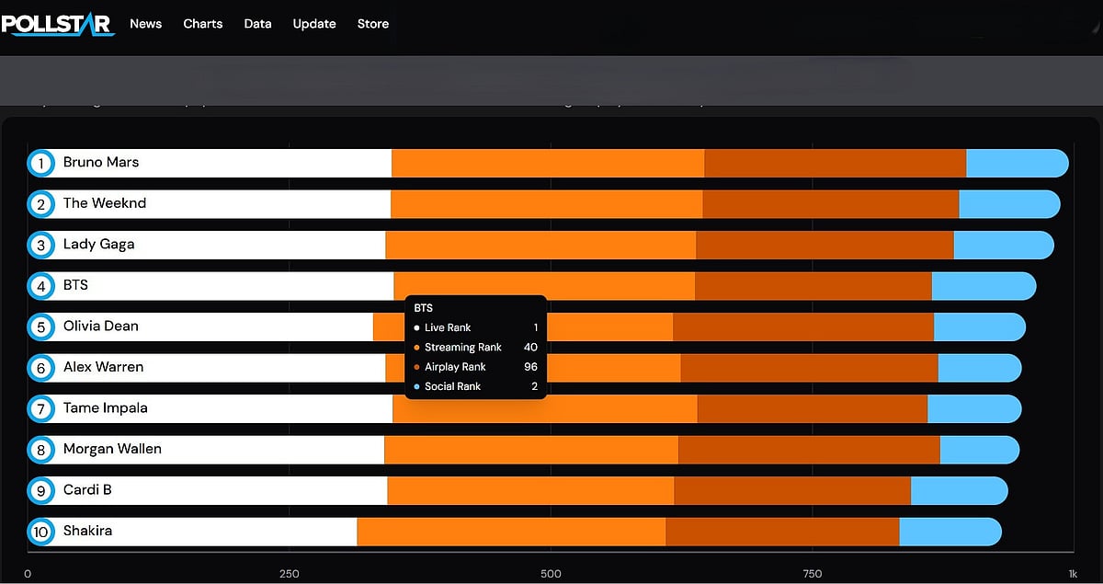Click BTS heading inside the tooltip

(423, 308)
